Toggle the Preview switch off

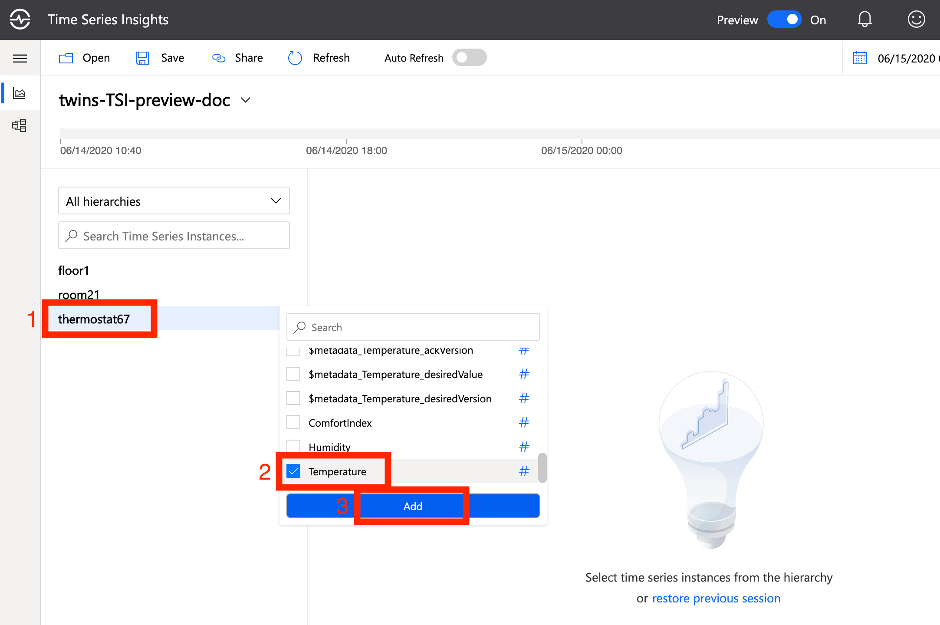coord(784,20)
